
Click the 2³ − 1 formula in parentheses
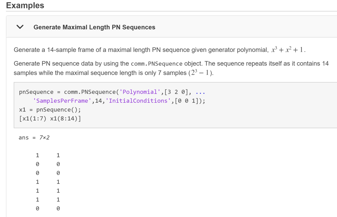(x=200, y=72)
